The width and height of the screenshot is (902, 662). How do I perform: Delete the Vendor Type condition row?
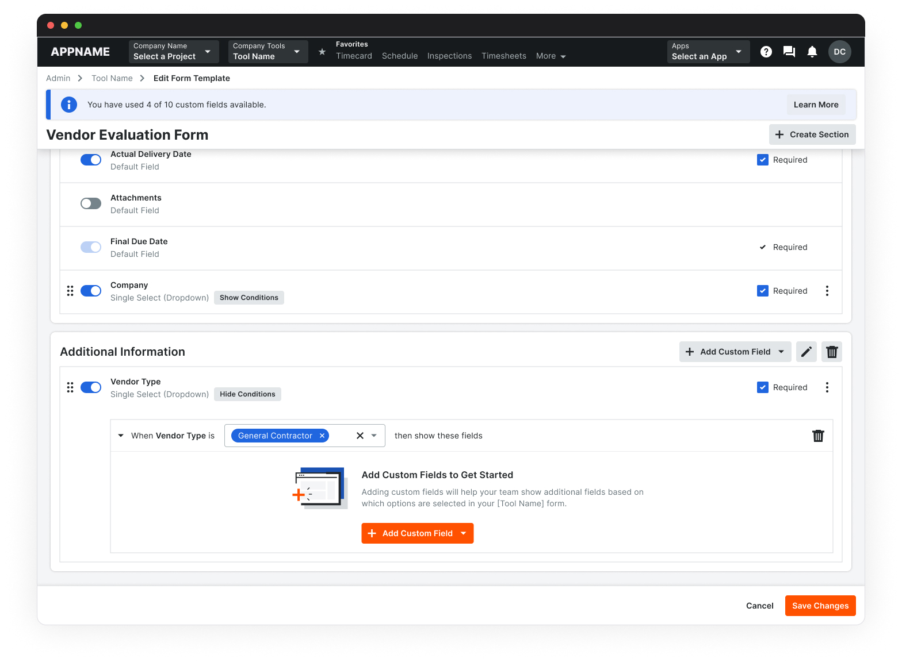817,436
